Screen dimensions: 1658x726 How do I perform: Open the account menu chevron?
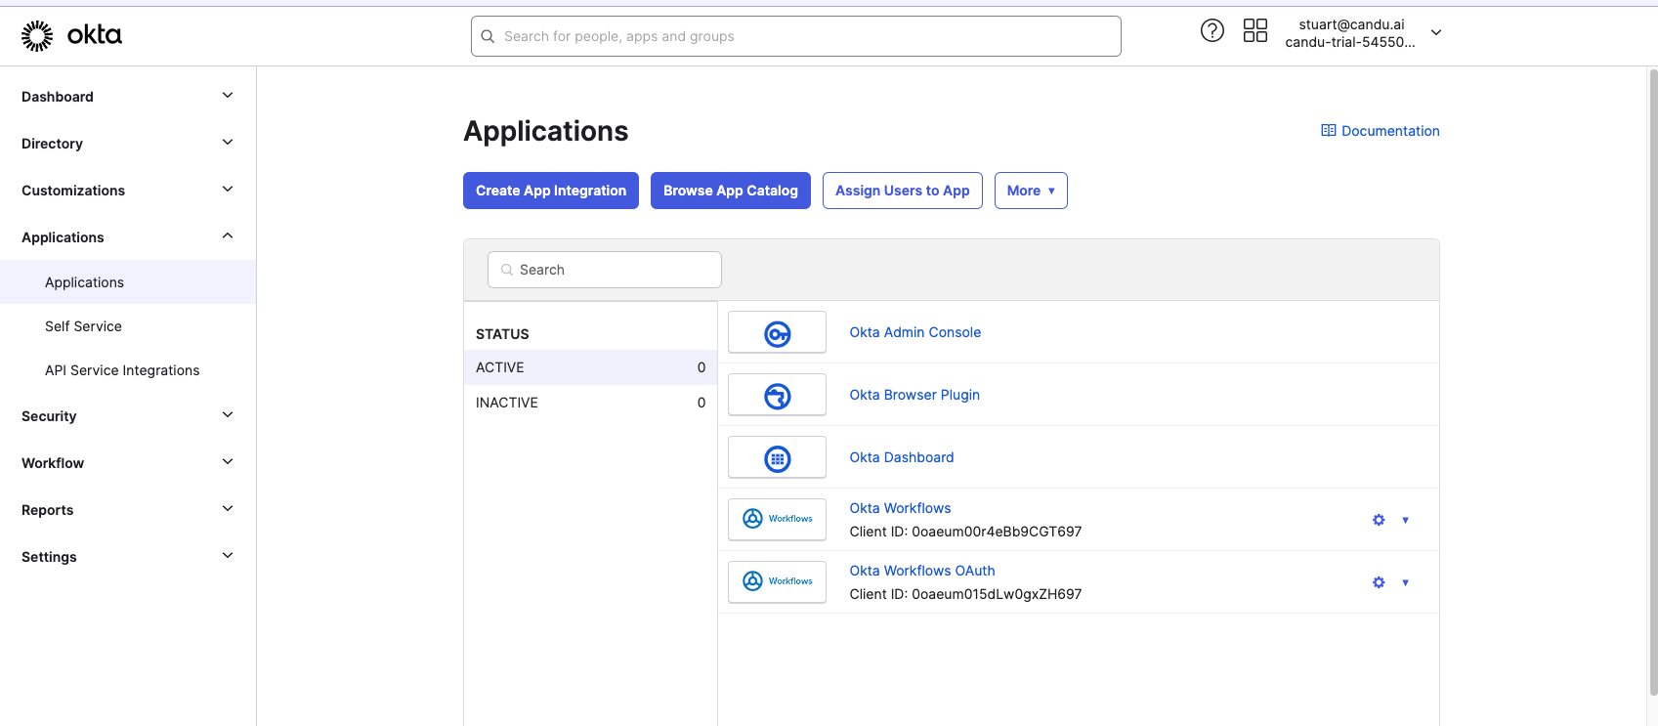tap(1436, 32)
